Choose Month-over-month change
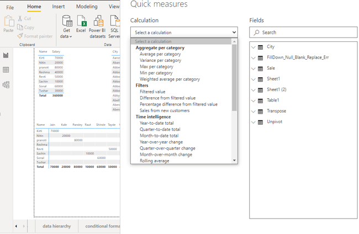Viewport: 359px width, 234px height. (x=166, y=155)
